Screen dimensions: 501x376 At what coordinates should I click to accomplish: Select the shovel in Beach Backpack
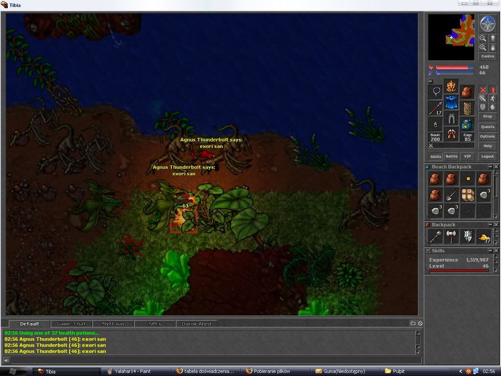[452, 195]
